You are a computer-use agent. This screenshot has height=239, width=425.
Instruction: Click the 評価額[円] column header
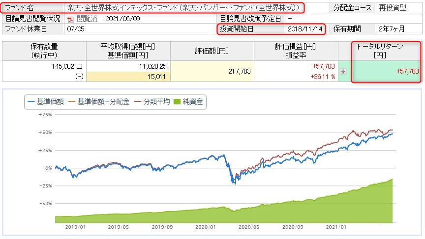coord(212,51)
